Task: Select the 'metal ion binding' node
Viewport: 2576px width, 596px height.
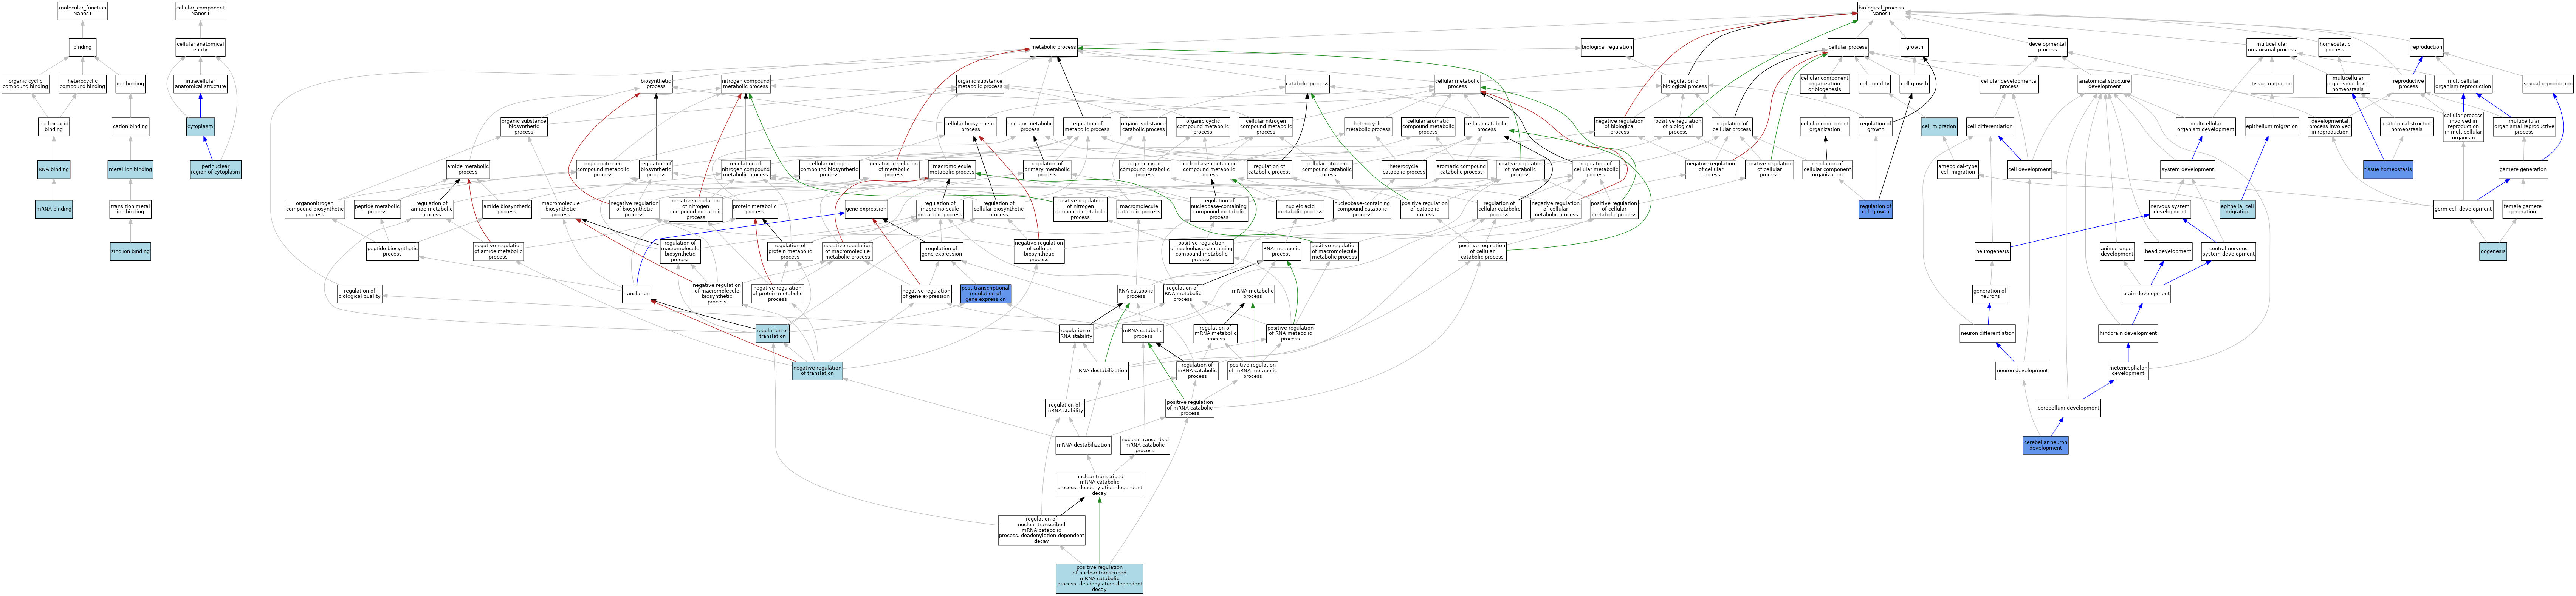Action: [x=130, y=170]
